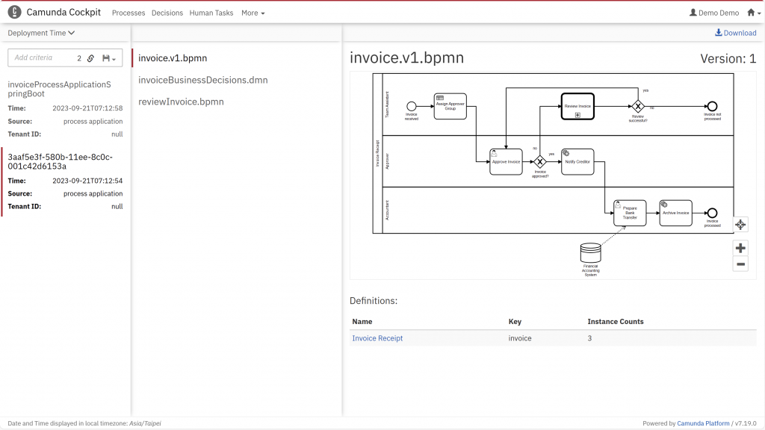
Task: Click the Demo Demo user menu
Action: point(714,13)
